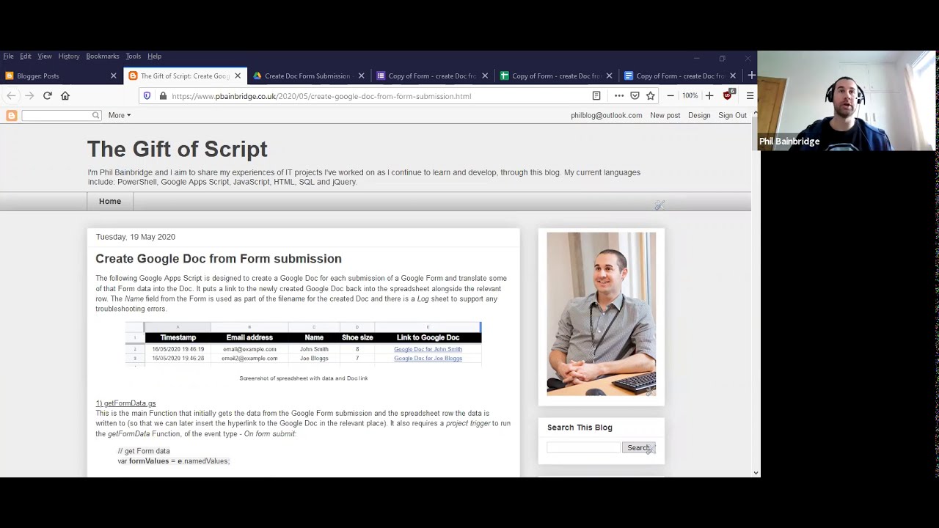The height and width of the screenshot is (528, 939).
Task: Close the Google Docs Copy of Form tab
Action: click(x=732, y=76)
